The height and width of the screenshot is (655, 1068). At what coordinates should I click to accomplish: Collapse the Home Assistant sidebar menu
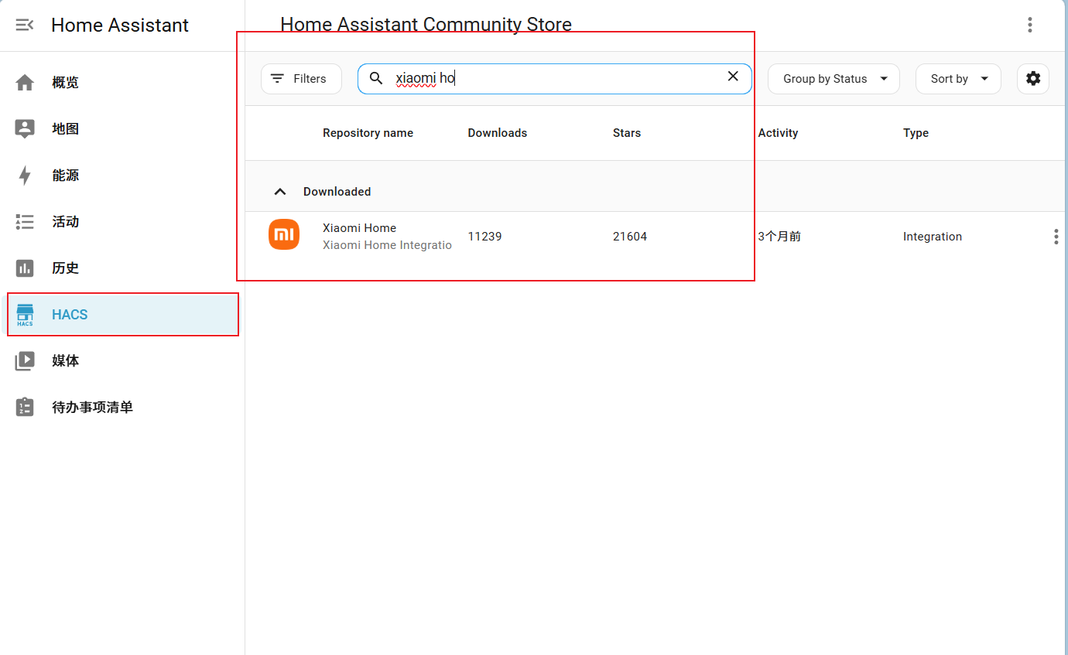point(25,25)
